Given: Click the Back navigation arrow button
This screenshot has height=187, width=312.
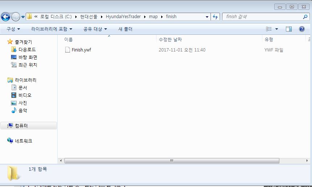Looking at the screenshot, I should tap(6, 17).
